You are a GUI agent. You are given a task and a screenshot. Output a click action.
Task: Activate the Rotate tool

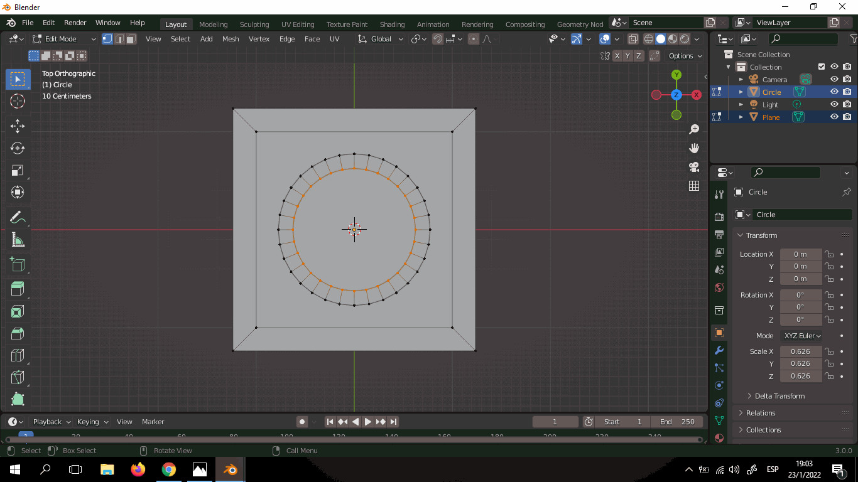point(18,148)
